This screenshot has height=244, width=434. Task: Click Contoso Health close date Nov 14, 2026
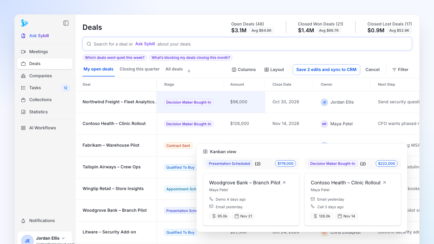pyautogui.click(x=286, y=124)
